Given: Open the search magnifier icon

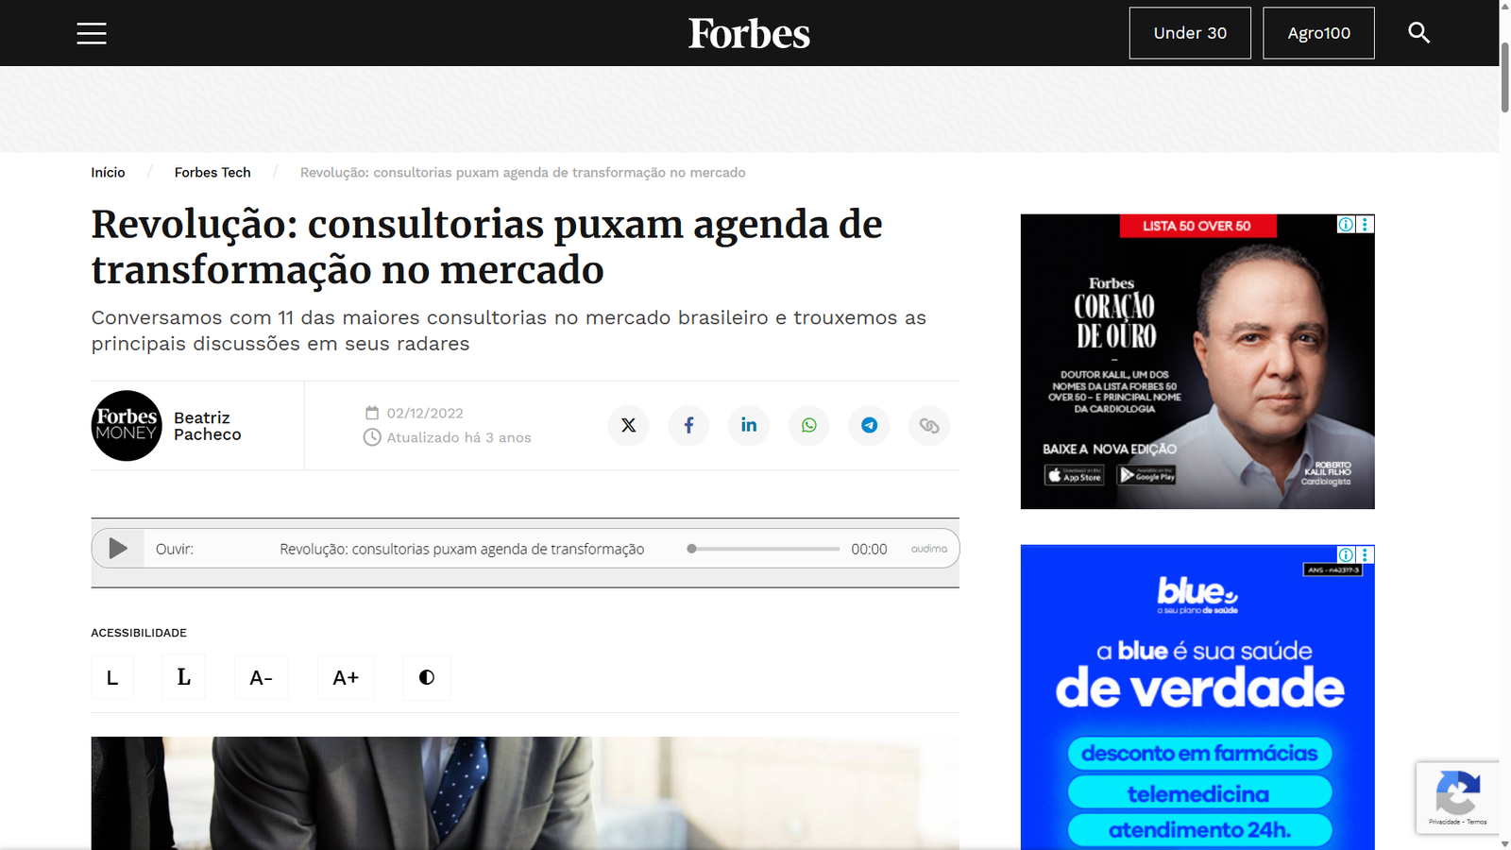Looking at the screenshot, I should [x=1418, y=33].
